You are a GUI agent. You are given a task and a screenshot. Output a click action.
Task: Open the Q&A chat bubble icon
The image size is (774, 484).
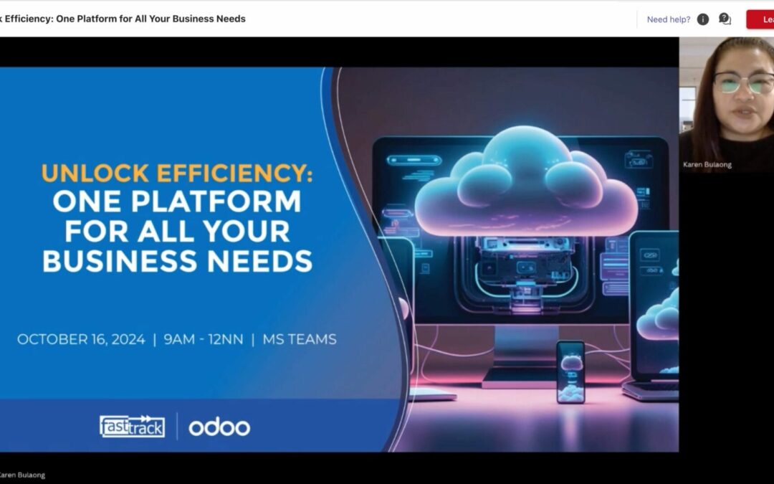[725, 19]
